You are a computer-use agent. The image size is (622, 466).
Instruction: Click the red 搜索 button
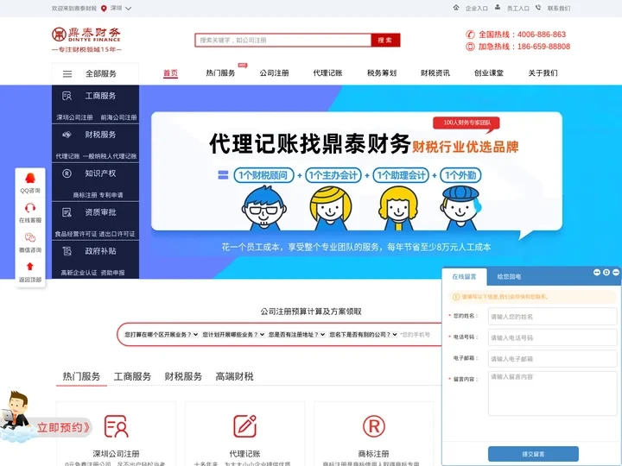(x=385, y=40)
